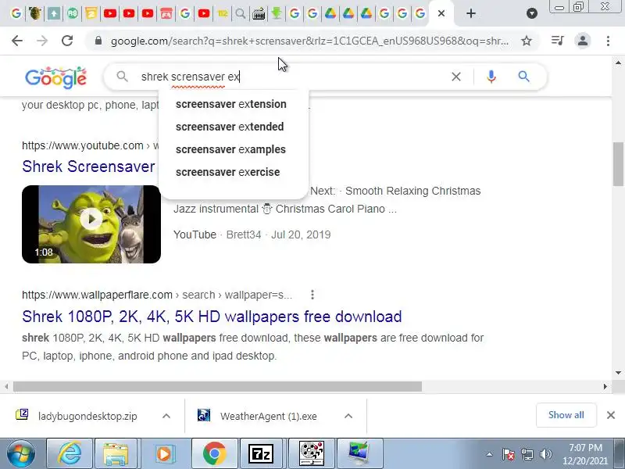Launch Internet Explorer from the taskbar
Viewport: 625px width, 469px height.
point(70,453)
